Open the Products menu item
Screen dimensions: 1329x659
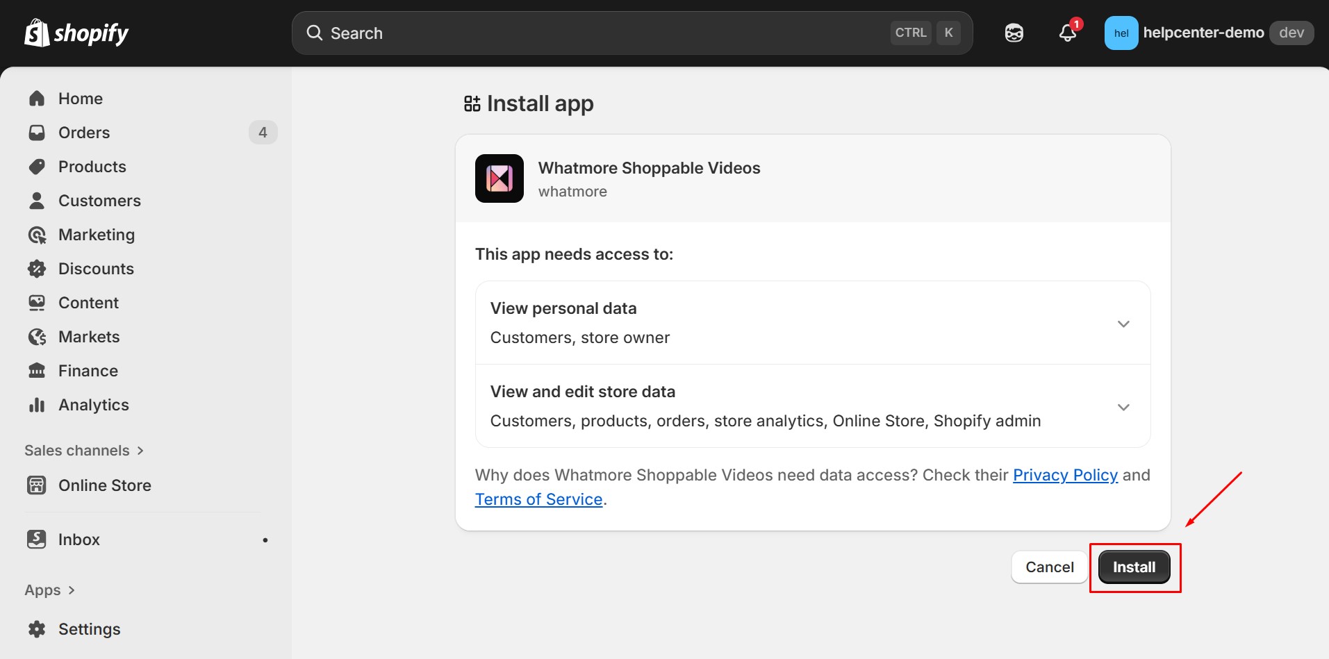(x=92, y=167)
